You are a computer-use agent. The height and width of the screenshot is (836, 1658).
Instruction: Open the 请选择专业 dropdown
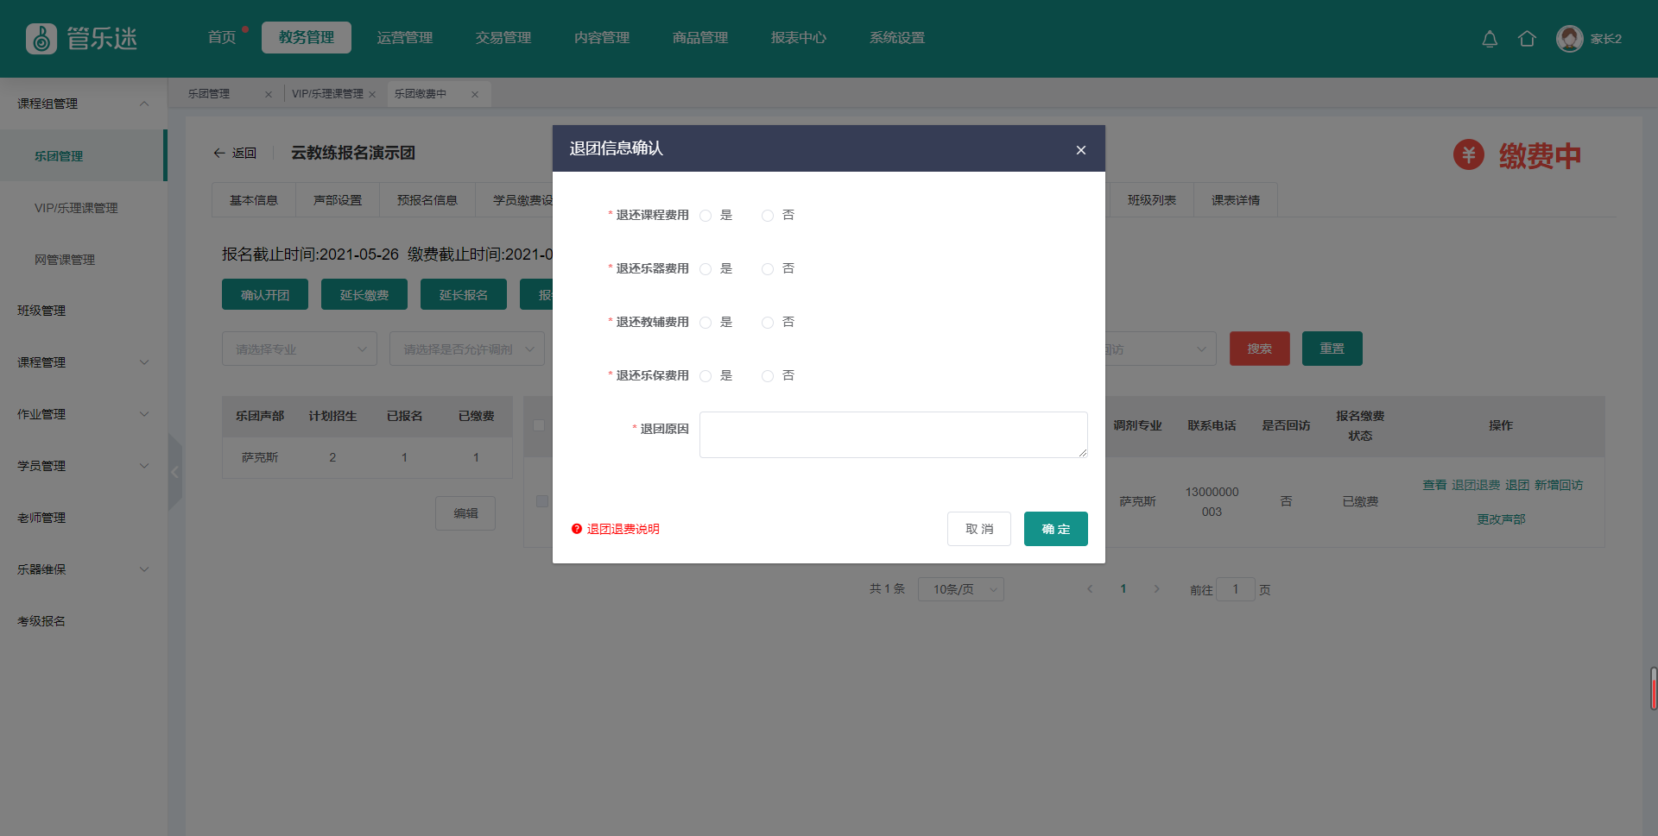(x=299, y=349)
